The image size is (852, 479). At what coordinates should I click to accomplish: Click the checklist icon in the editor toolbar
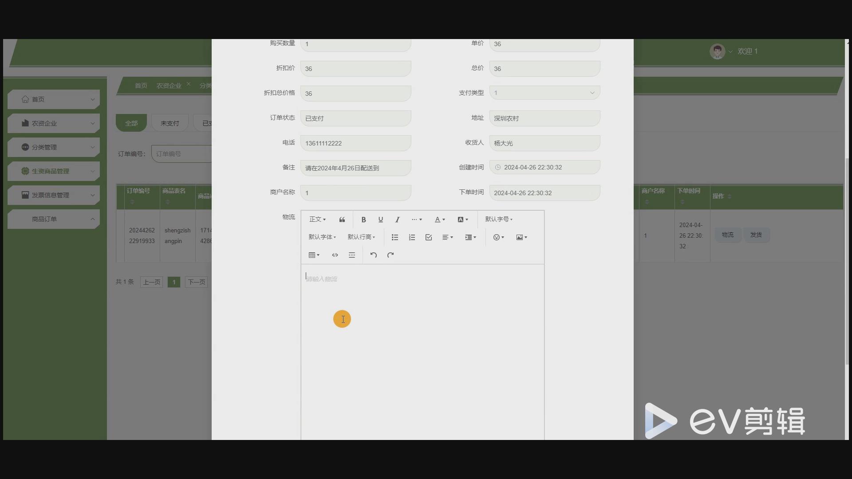(428, 237)
